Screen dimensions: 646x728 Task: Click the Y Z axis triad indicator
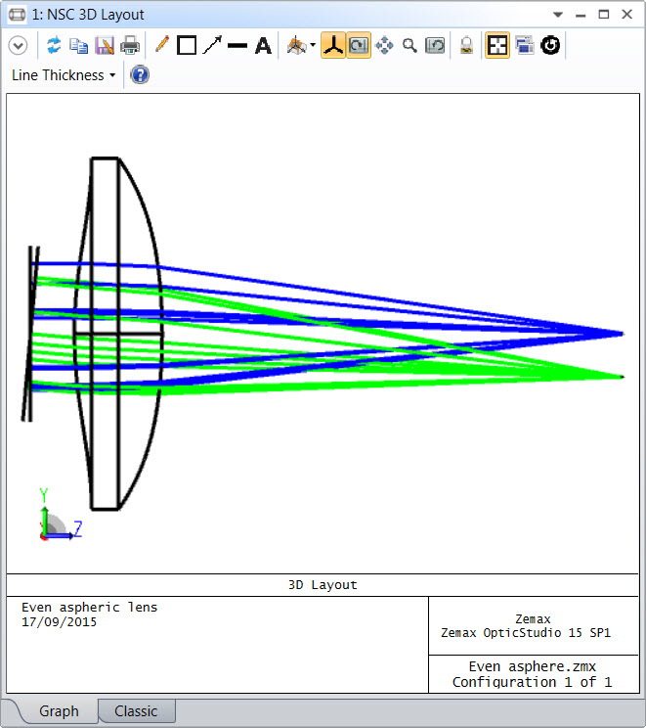(x=61, y=515)
